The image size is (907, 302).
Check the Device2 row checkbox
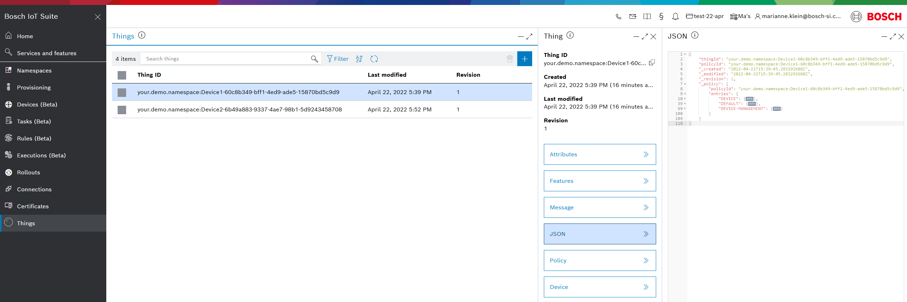point(122,110)
